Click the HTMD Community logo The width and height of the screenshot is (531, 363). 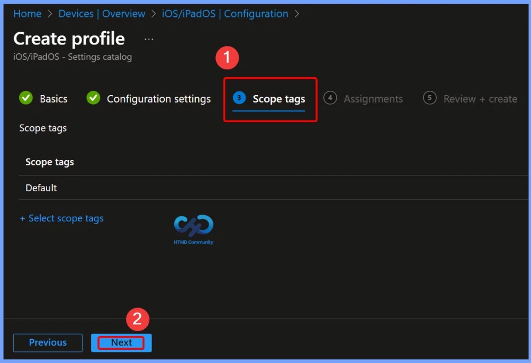click(193, 227)
